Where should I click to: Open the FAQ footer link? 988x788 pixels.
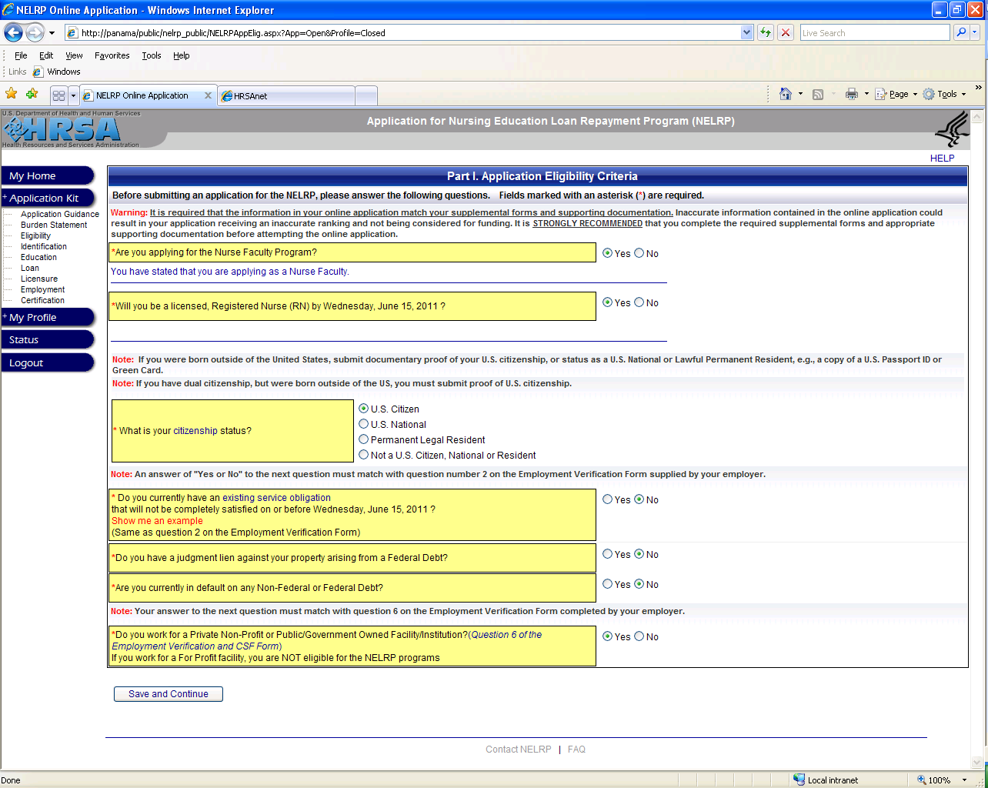coord(576,749)
